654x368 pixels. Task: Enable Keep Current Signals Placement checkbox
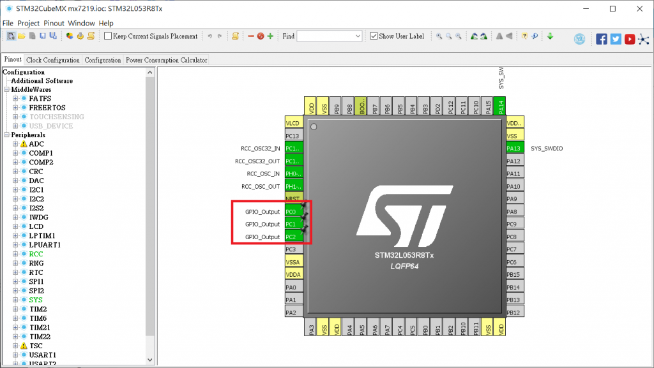tap(108, 36)
